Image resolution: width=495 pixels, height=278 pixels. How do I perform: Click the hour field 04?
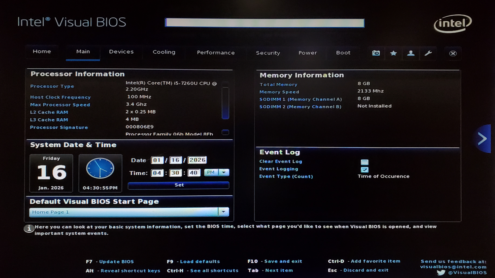[x=157, y=173]
